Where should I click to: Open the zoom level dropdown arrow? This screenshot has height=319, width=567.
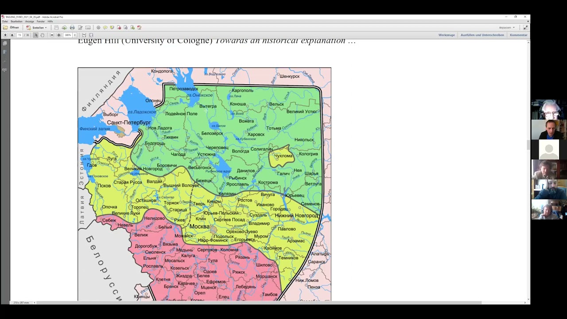(75, 35)
